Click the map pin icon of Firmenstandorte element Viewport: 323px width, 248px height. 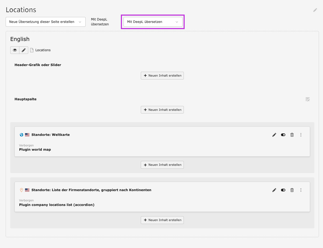pyautogui.click(x=22, y=190)
